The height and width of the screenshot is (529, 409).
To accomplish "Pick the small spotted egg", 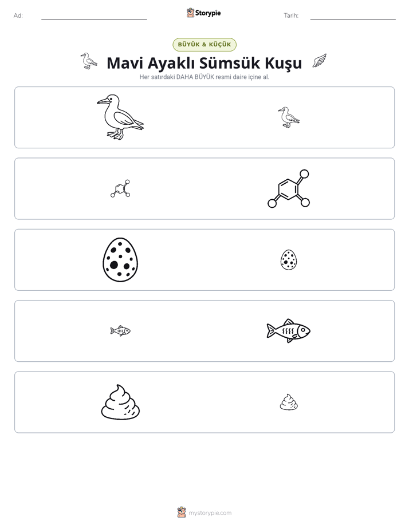I will pyautogui.click(x=289, y=260).
